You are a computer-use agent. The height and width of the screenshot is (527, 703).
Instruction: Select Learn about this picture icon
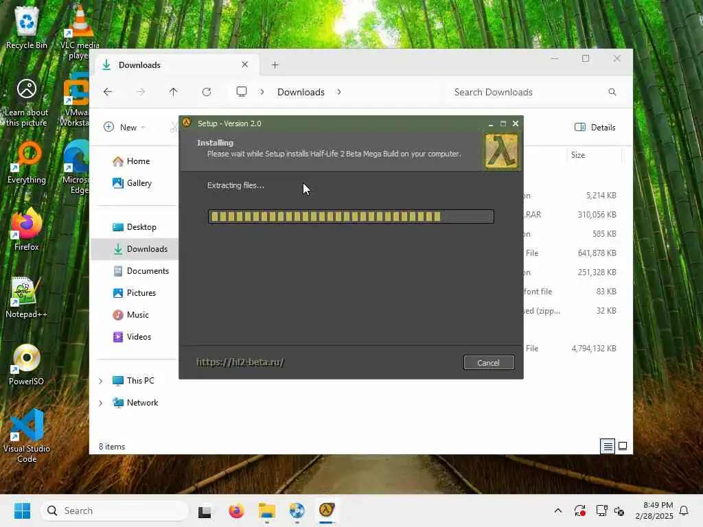point(27,102)
